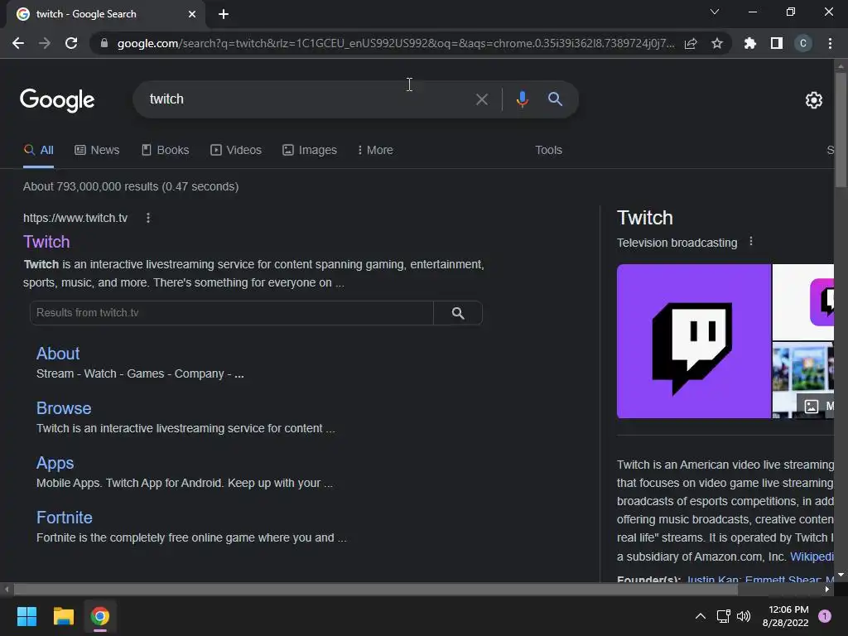Search within twitch.tv with magnifier button
The height and width of the screenshot is (636, 848).
click(458, 313)
